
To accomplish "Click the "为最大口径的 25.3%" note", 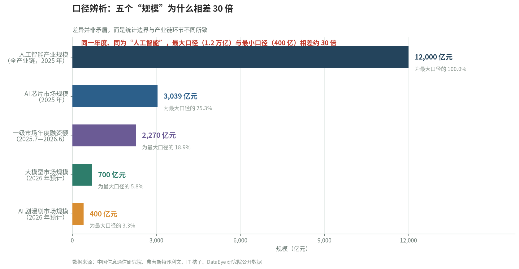I will tap(188, 108).
